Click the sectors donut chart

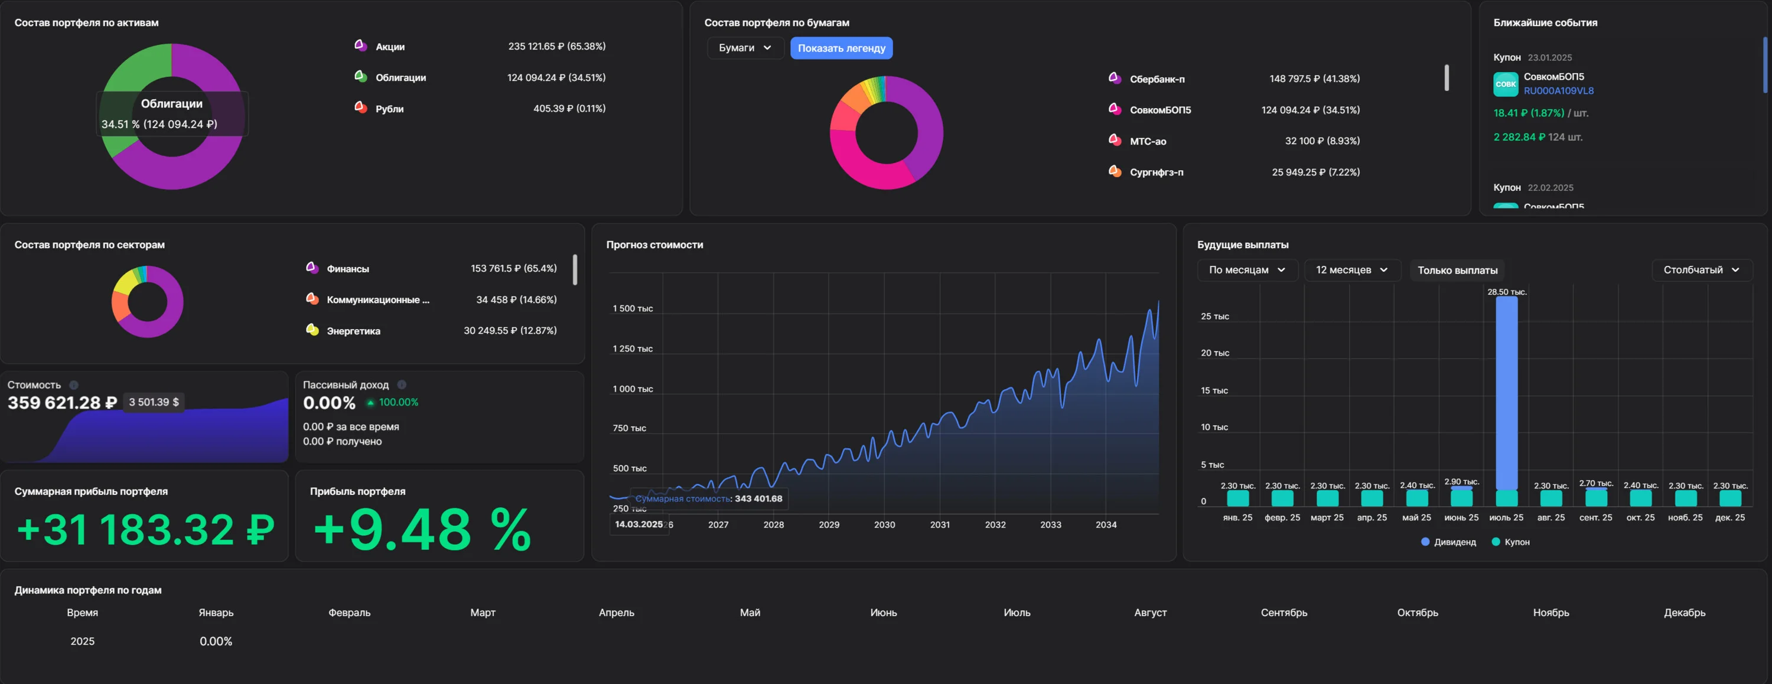point(147,301)
